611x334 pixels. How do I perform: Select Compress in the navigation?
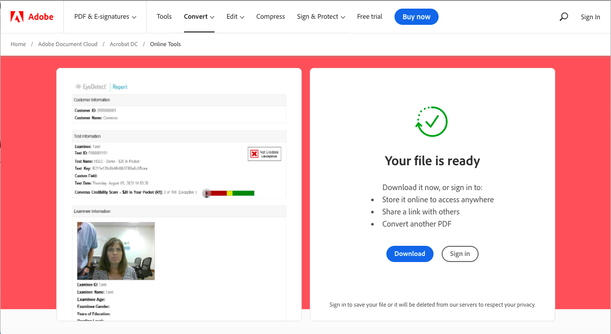[271, 17]
